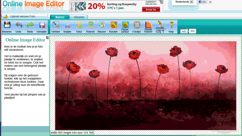
Task: Open the Verklein resize tool
Action: point(56,24)
